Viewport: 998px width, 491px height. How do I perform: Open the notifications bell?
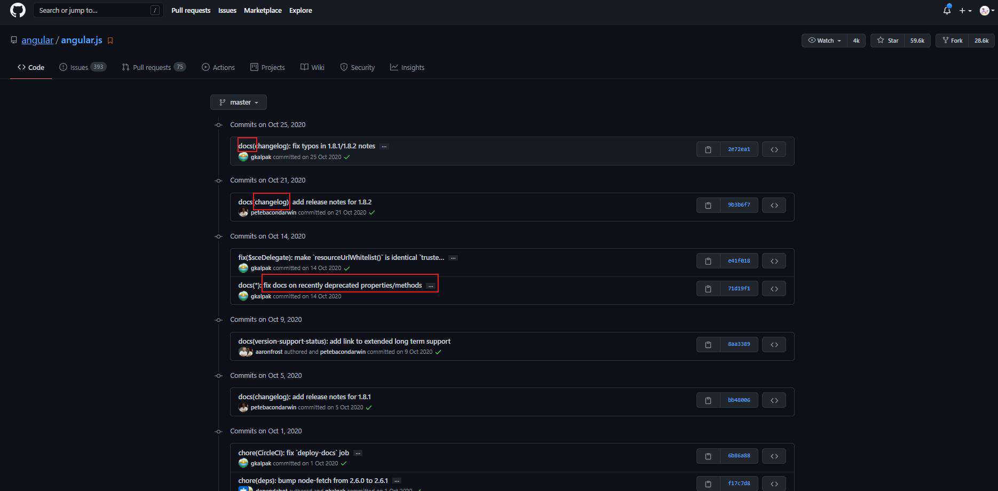click(x=947, y=10)
